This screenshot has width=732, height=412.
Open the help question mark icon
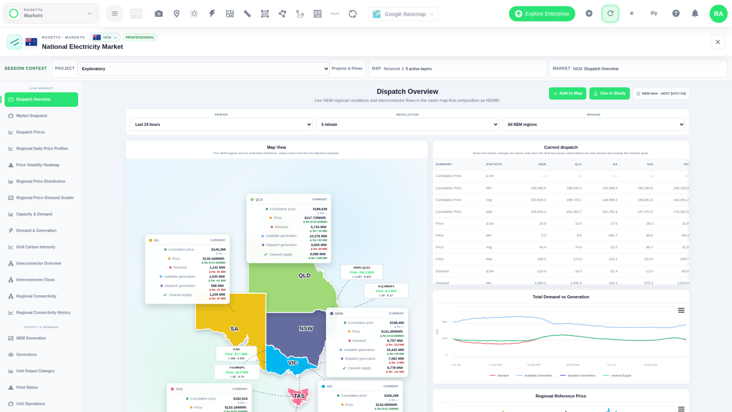pyautogui.click(x=676, y=14)
